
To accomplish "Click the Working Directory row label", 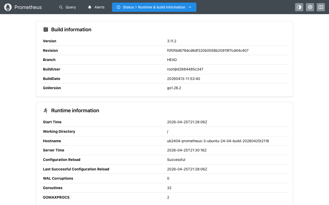I will click(59, 131).
